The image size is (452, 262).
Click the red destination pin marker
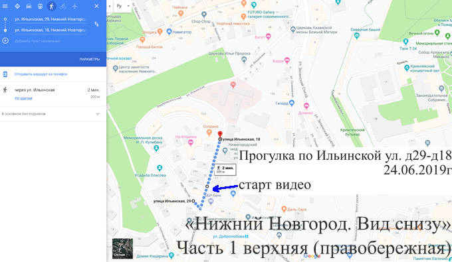(220, 134)
